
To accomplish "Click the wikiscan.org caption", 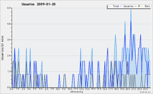I will [x=76, y=92].
